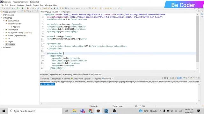This screenshot has width=204, height=114.
Task: Click the Display Selected Console icon
Action: click(x=186, y=78)
